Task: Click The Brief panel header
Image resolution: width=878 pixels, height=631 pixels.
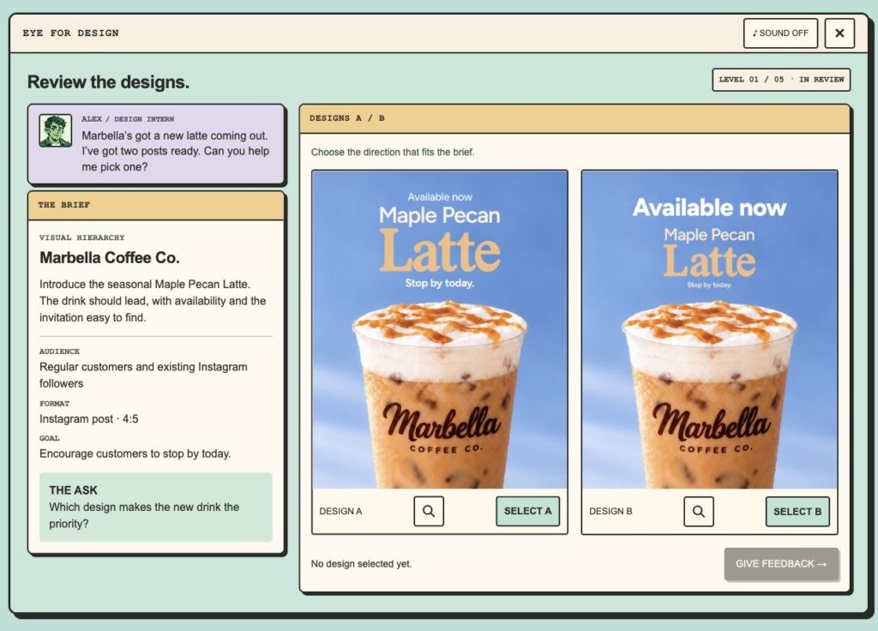Action: pos(156,206)
